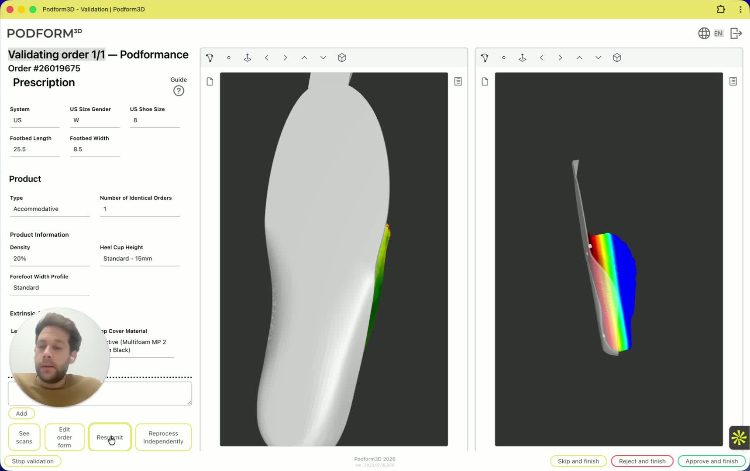Click the Stop validation button

click(x=33, y=461)
